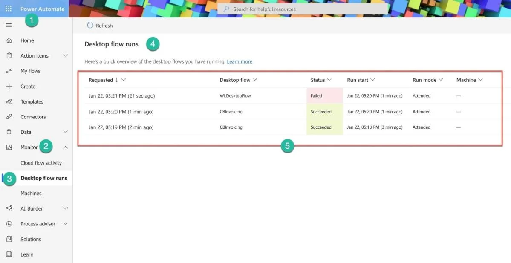This screenshot has width=511, height=263.
Task: Click Succeeded status for 05:20 PM run
Action: click(x=325, y=111)
